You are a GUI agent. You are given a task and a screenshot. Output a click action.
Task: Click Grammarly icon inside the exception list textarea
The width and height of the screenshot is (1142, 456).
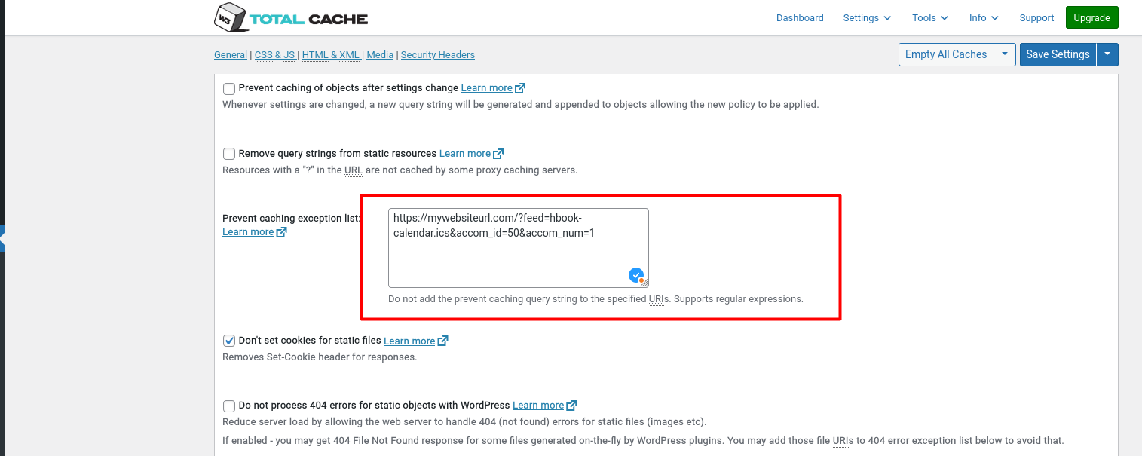click(x=635, y=275)
